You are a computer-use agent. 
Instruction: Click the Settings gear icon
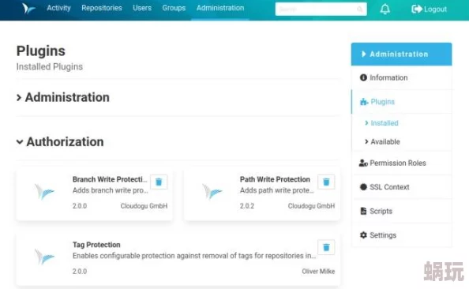coord(363,235)
